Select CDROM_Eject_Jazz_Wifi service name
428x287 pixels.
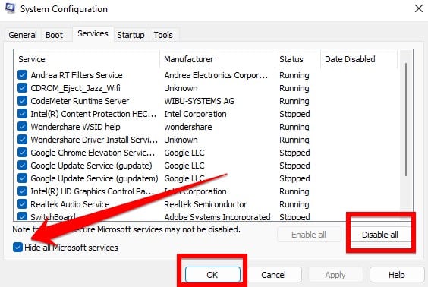(x=75, y=88)
